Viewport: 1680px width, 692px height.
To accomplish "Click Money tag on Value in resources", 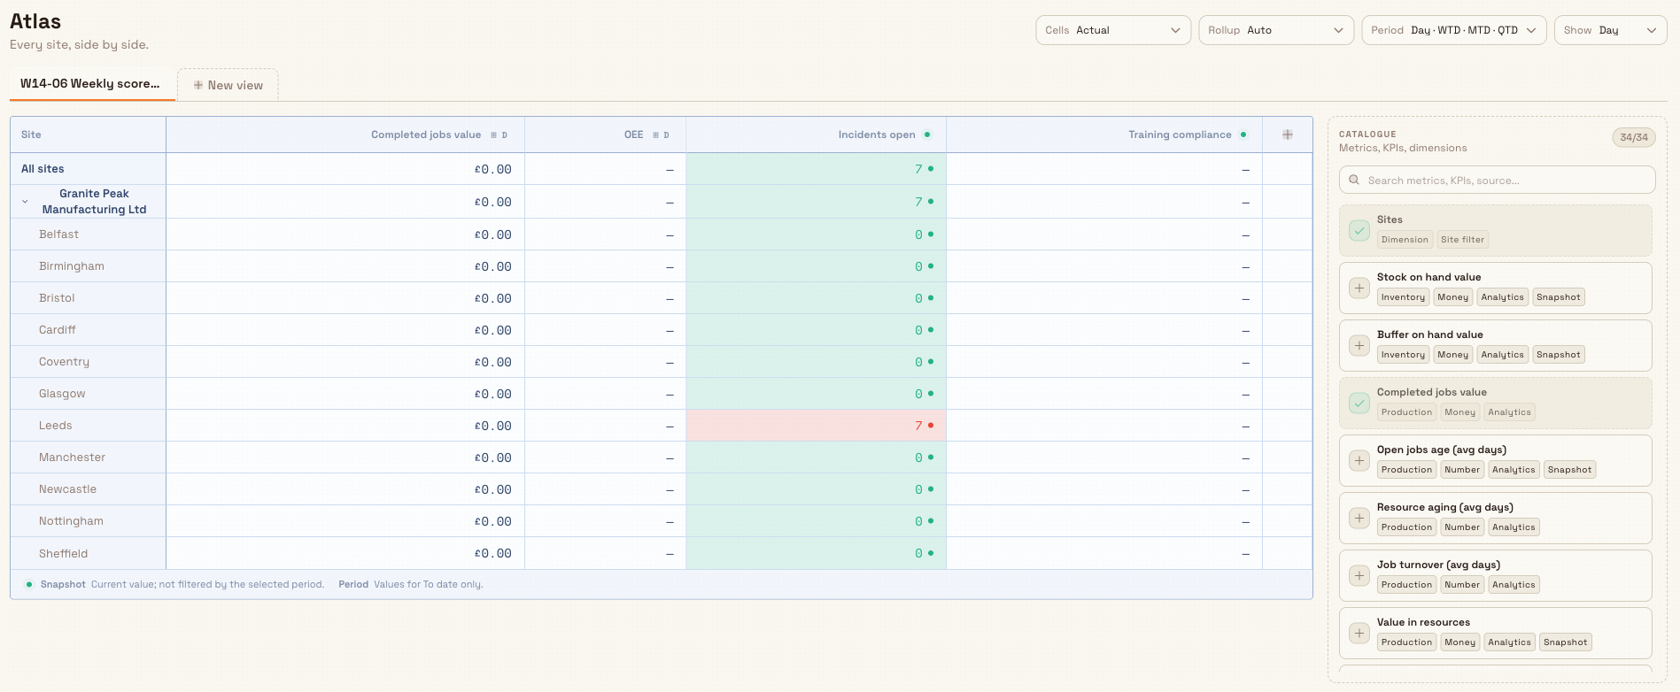I will (1459, 642).
